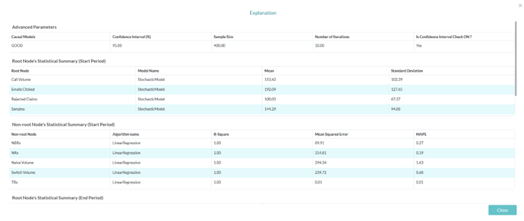Click LinearRegression in the NBRx row

click(x=126, y=143)
